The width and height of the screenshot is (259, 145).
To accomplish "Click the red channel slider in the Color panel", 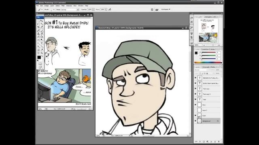I will 208,52.
